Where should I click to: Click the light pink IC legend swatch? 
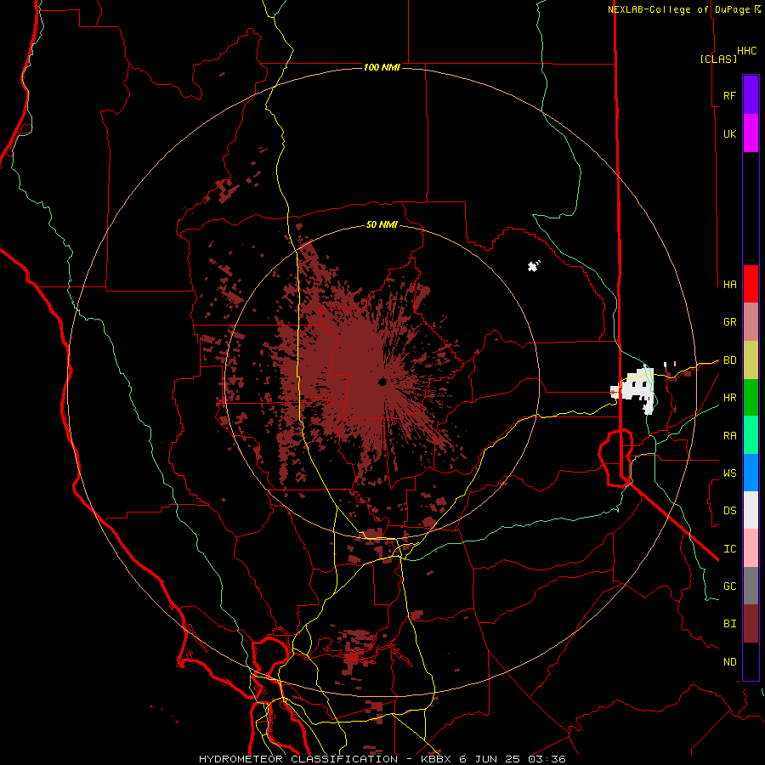[x=751, y=548]
